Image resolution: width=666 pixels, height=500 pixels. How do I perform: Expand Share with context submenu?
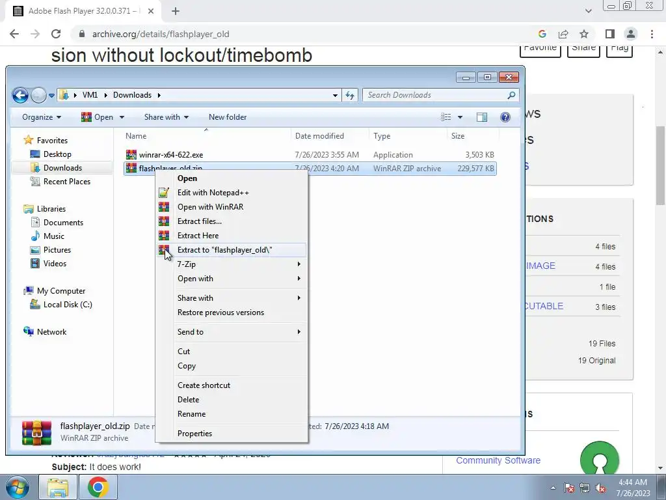coord(232,298)
